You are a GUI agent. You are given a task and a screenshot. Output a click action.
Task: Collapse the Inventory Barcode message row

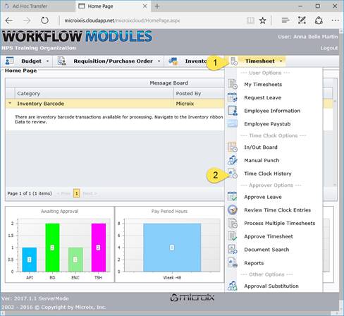pyautogui.click(x=10, y=103)
